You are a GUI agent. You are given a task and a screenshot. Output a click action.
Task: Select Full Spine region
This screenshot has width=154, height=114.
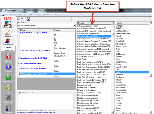coord(119,39)
